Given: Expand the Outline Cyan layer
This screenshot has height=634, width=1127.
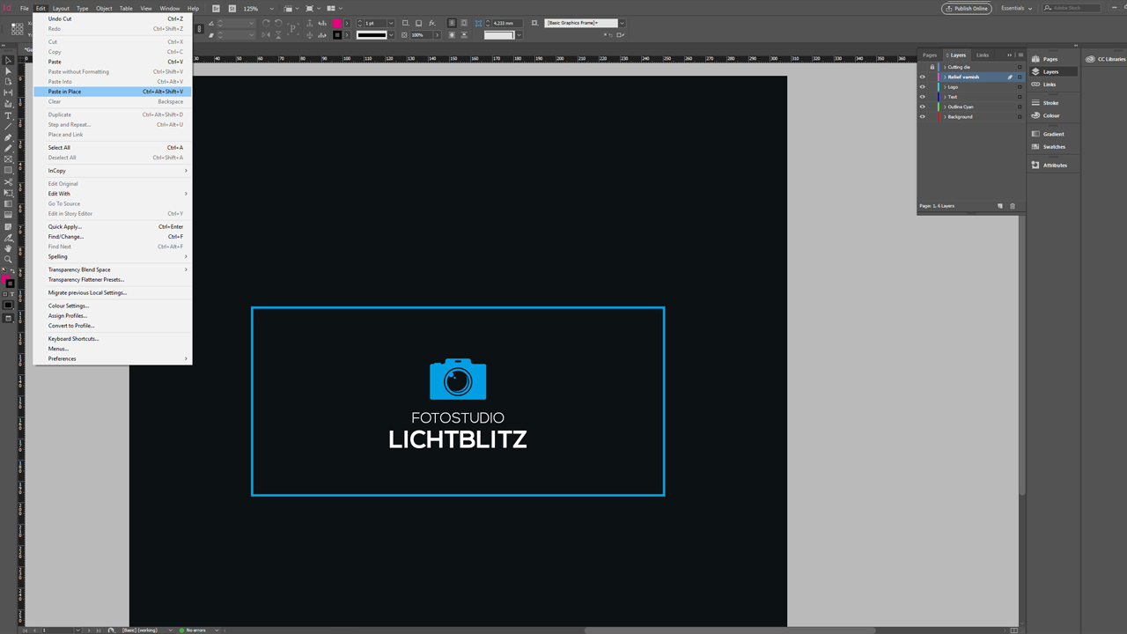Looking at the screenshot, I should coord(945,107).
